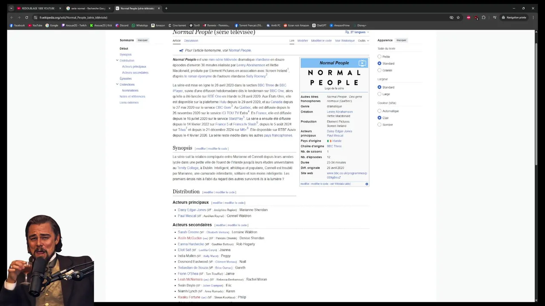Image resolution: width=545 pixels, height=306 pixels.
Task: Select Petite text size radio
Action: click(379, 57)
